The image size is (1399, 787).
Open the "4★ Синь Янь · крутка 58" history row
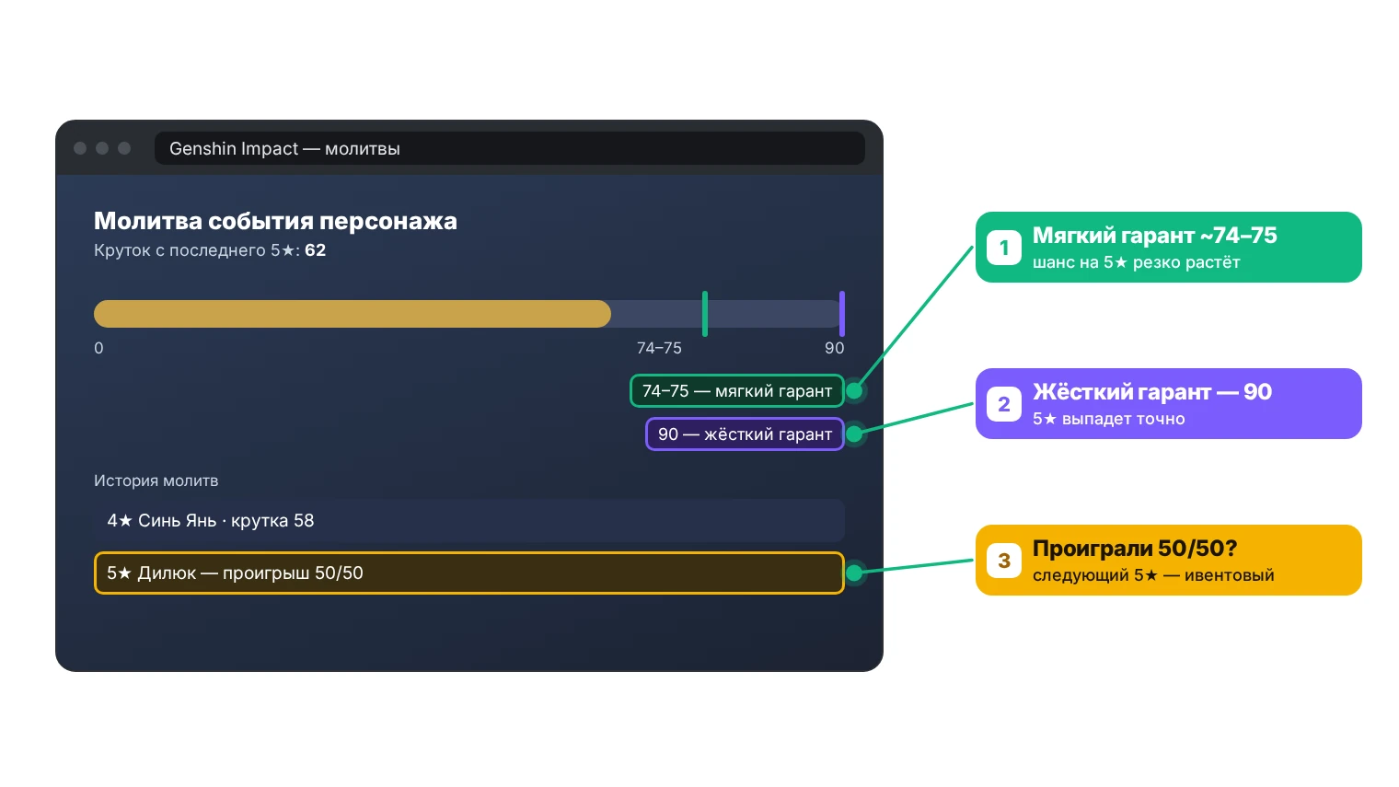[469, 521]
